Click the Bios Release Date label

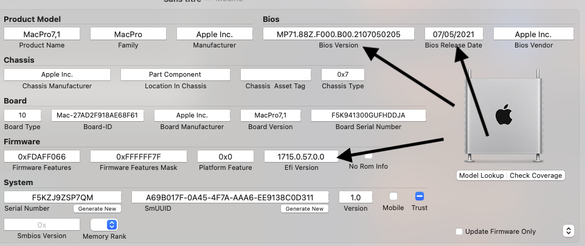click(x=453, y=45)
